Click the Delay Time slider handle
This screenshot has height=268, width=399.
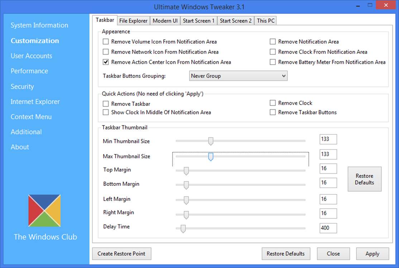pyautogui.click(x=183, y=229)
